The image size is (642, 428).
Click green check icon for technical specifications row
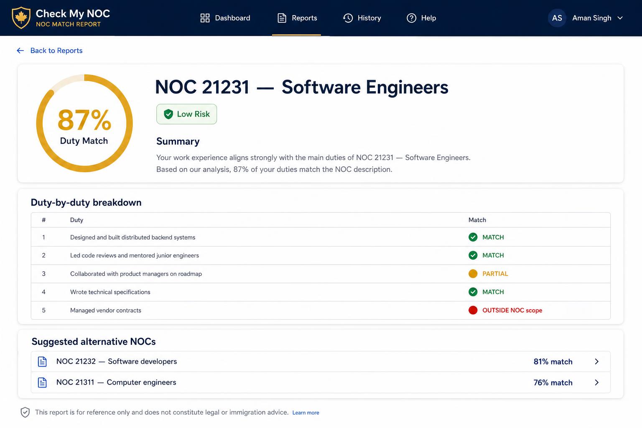[x=473, y=292]
